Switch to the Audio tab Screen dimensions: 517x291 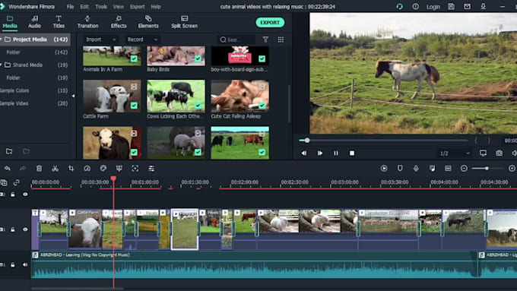click(34, 22)
